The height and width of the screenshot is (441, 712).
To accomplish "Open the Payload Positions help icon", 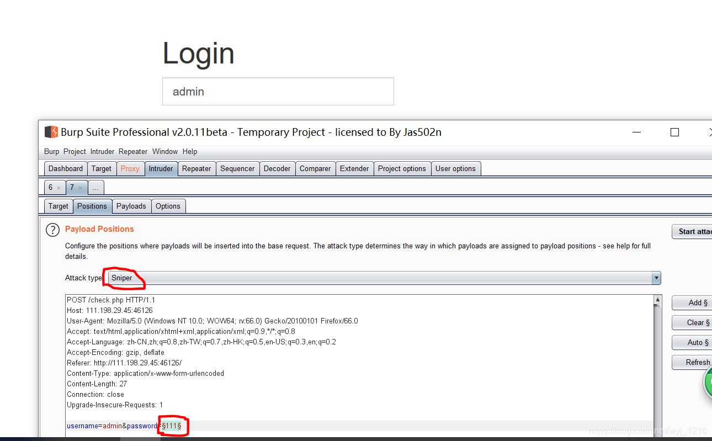I will [52, 230].
